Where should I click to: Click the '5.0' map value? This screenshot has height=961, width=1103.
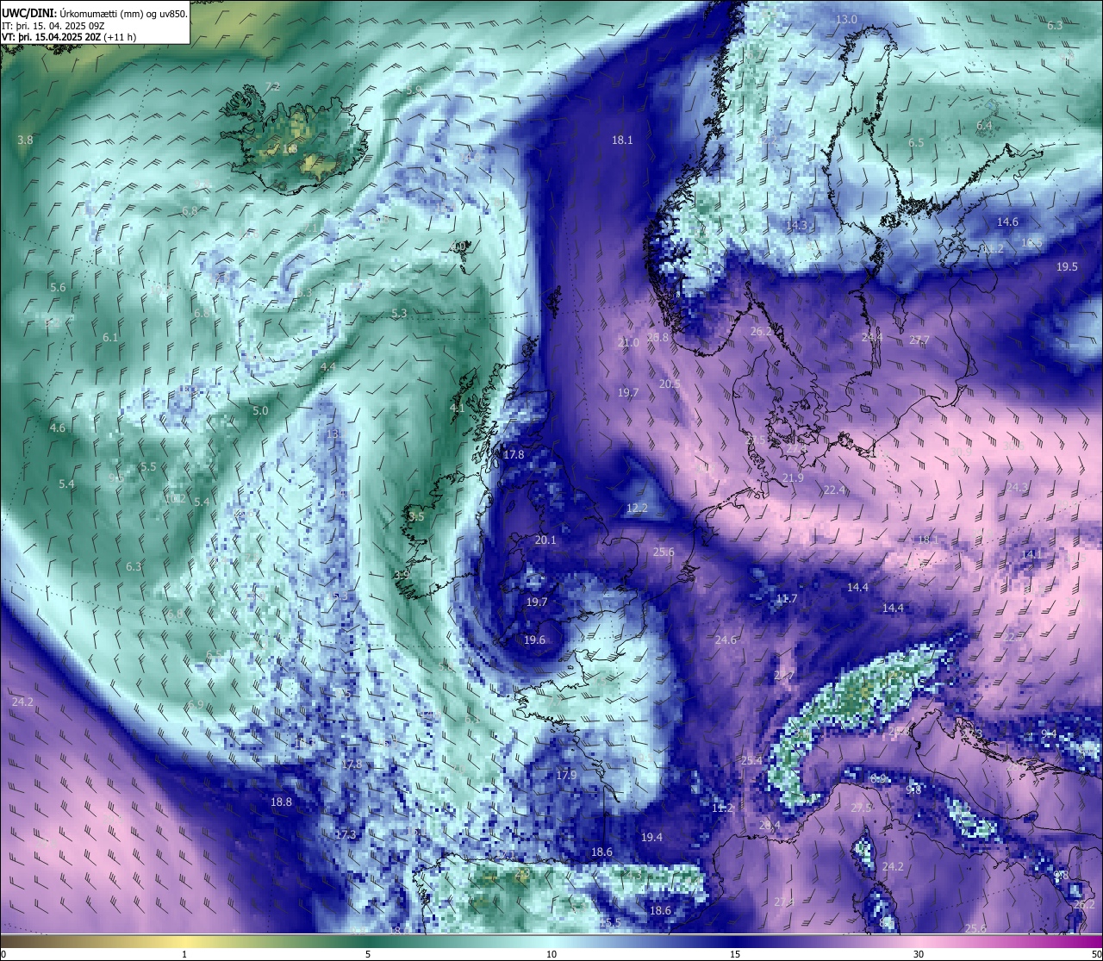point(260,411)
